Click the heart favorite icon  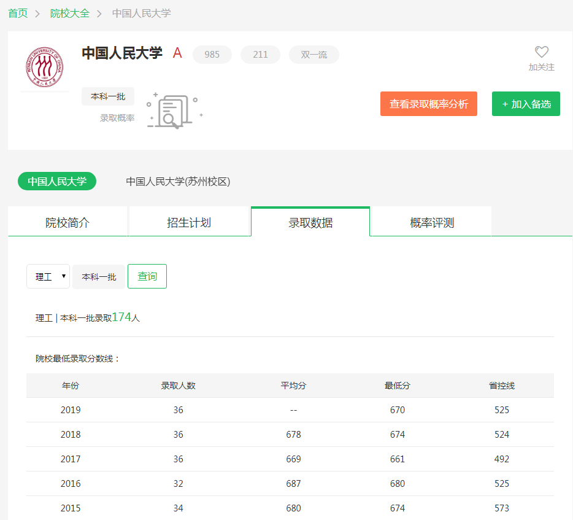[x=541, y=52]
